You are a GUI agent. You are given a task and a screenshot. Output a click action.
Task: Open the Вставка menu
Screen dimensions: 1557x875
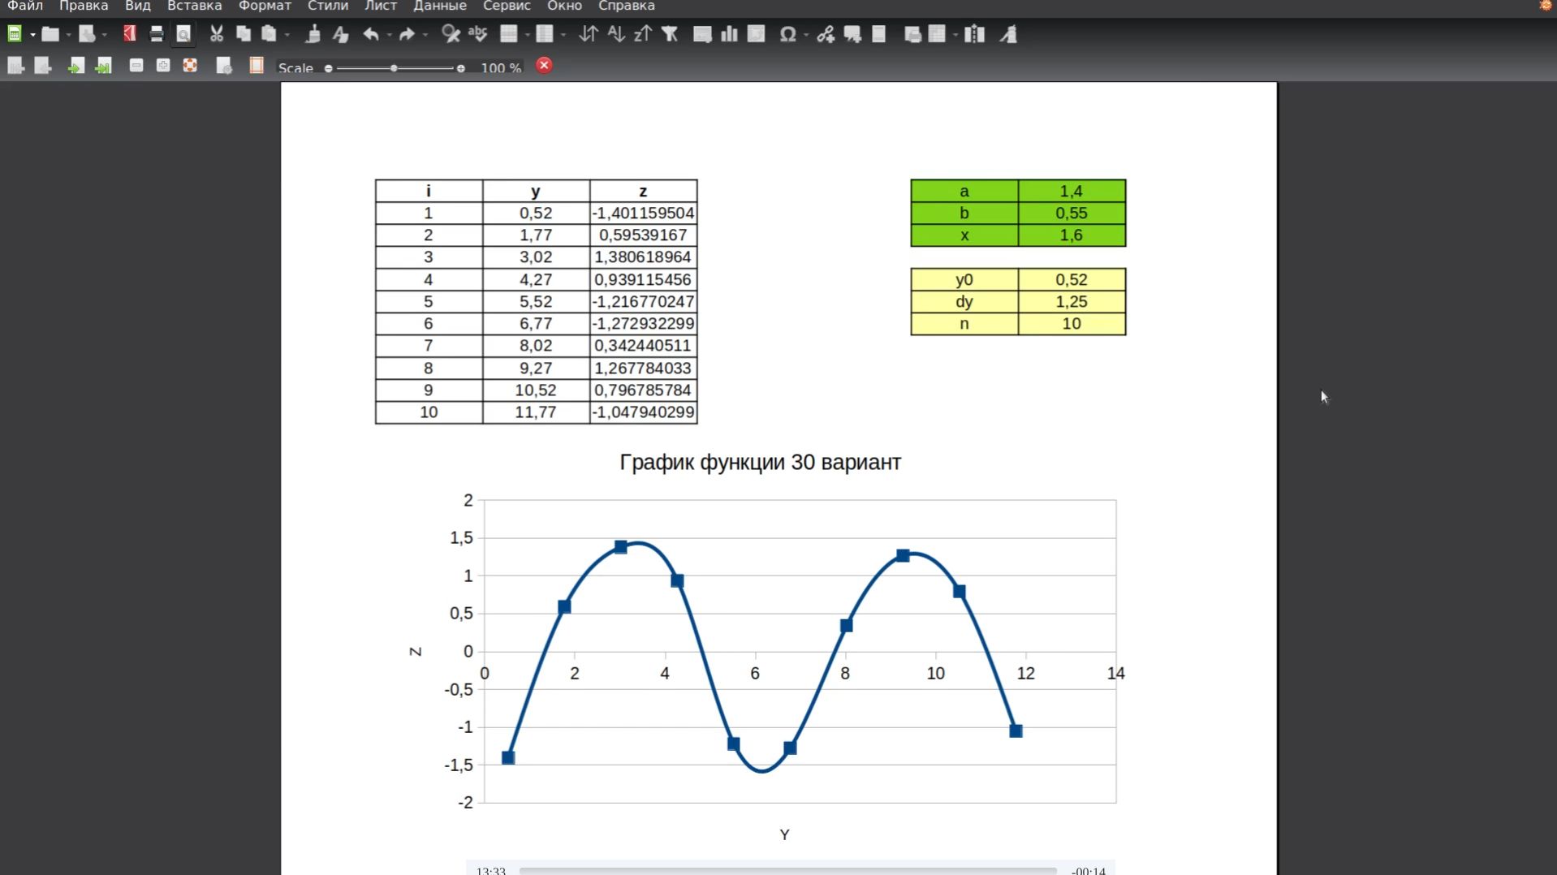[x=194, y=6]
